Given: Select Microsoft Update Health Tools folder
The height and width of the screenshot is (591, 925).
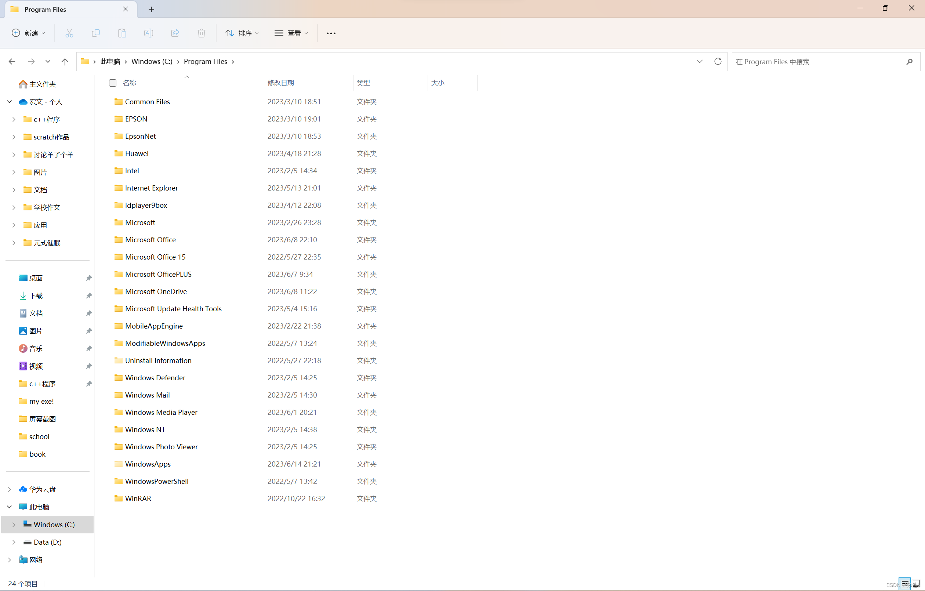Looking at the screenshot, I should [x=173, y=309].
